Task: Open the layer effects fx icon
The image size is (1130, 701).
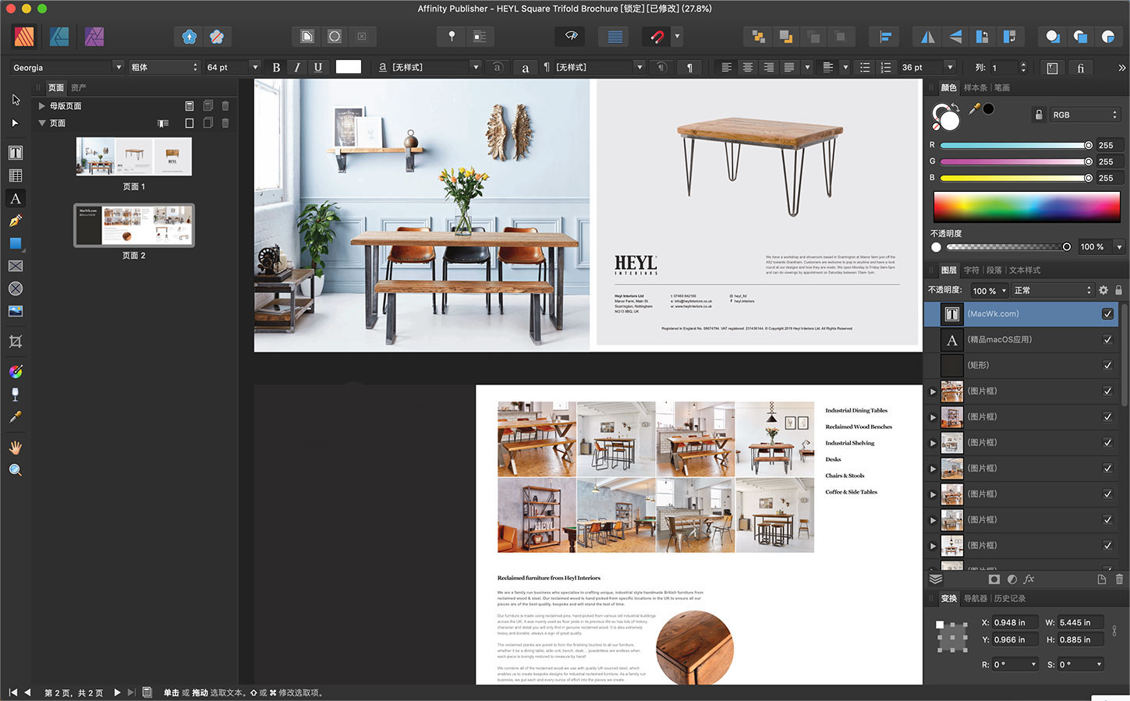Action: point(1029,579)
